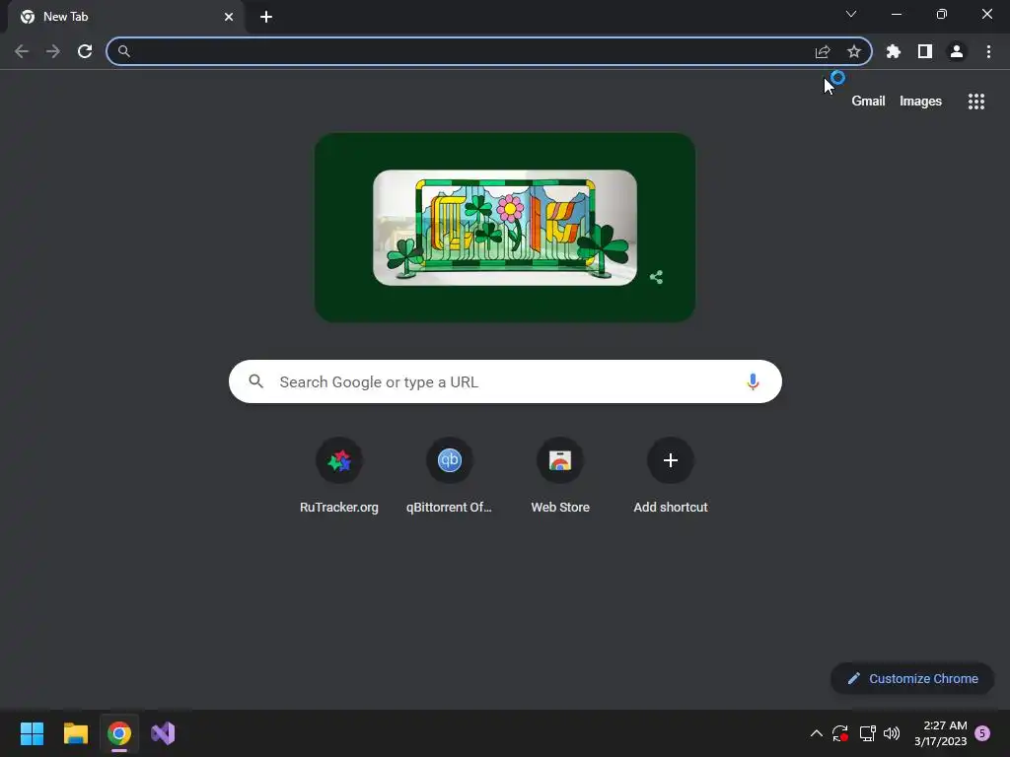The height and width of the screenshot is (757, 1010).
Task: Open the Google apps grid
Action: click(x=975, y=102)
